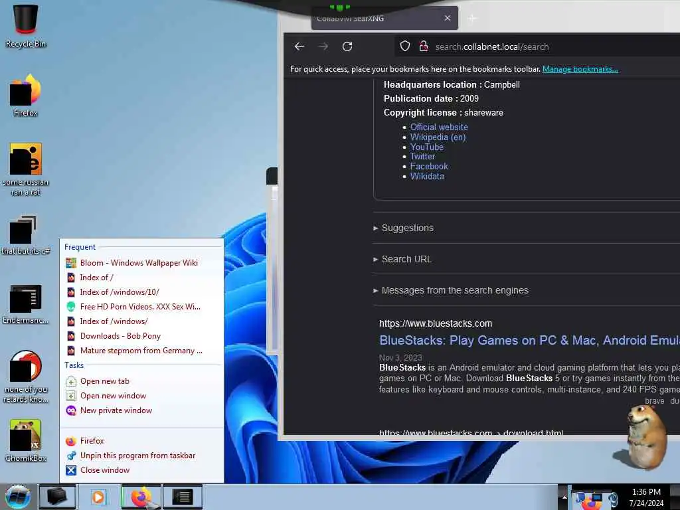Open the Twitter link in infobox
The width and height of the screenshot is (680, 510).
tap(422, 157)
